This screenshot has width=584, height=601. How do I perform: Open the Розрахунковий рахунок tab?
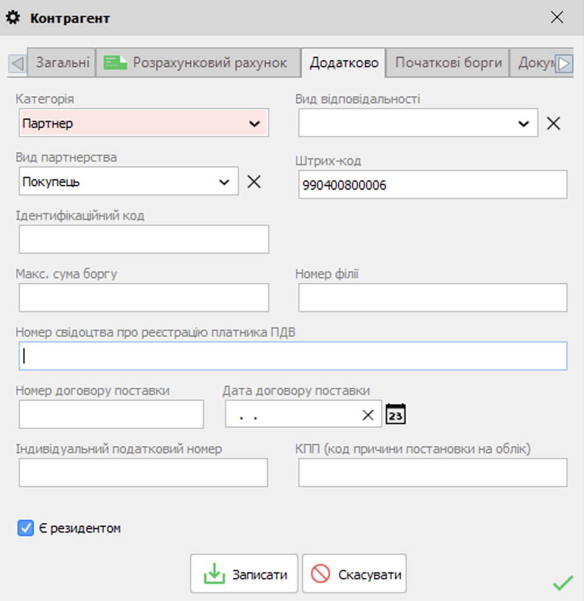[x=198, y=62]
